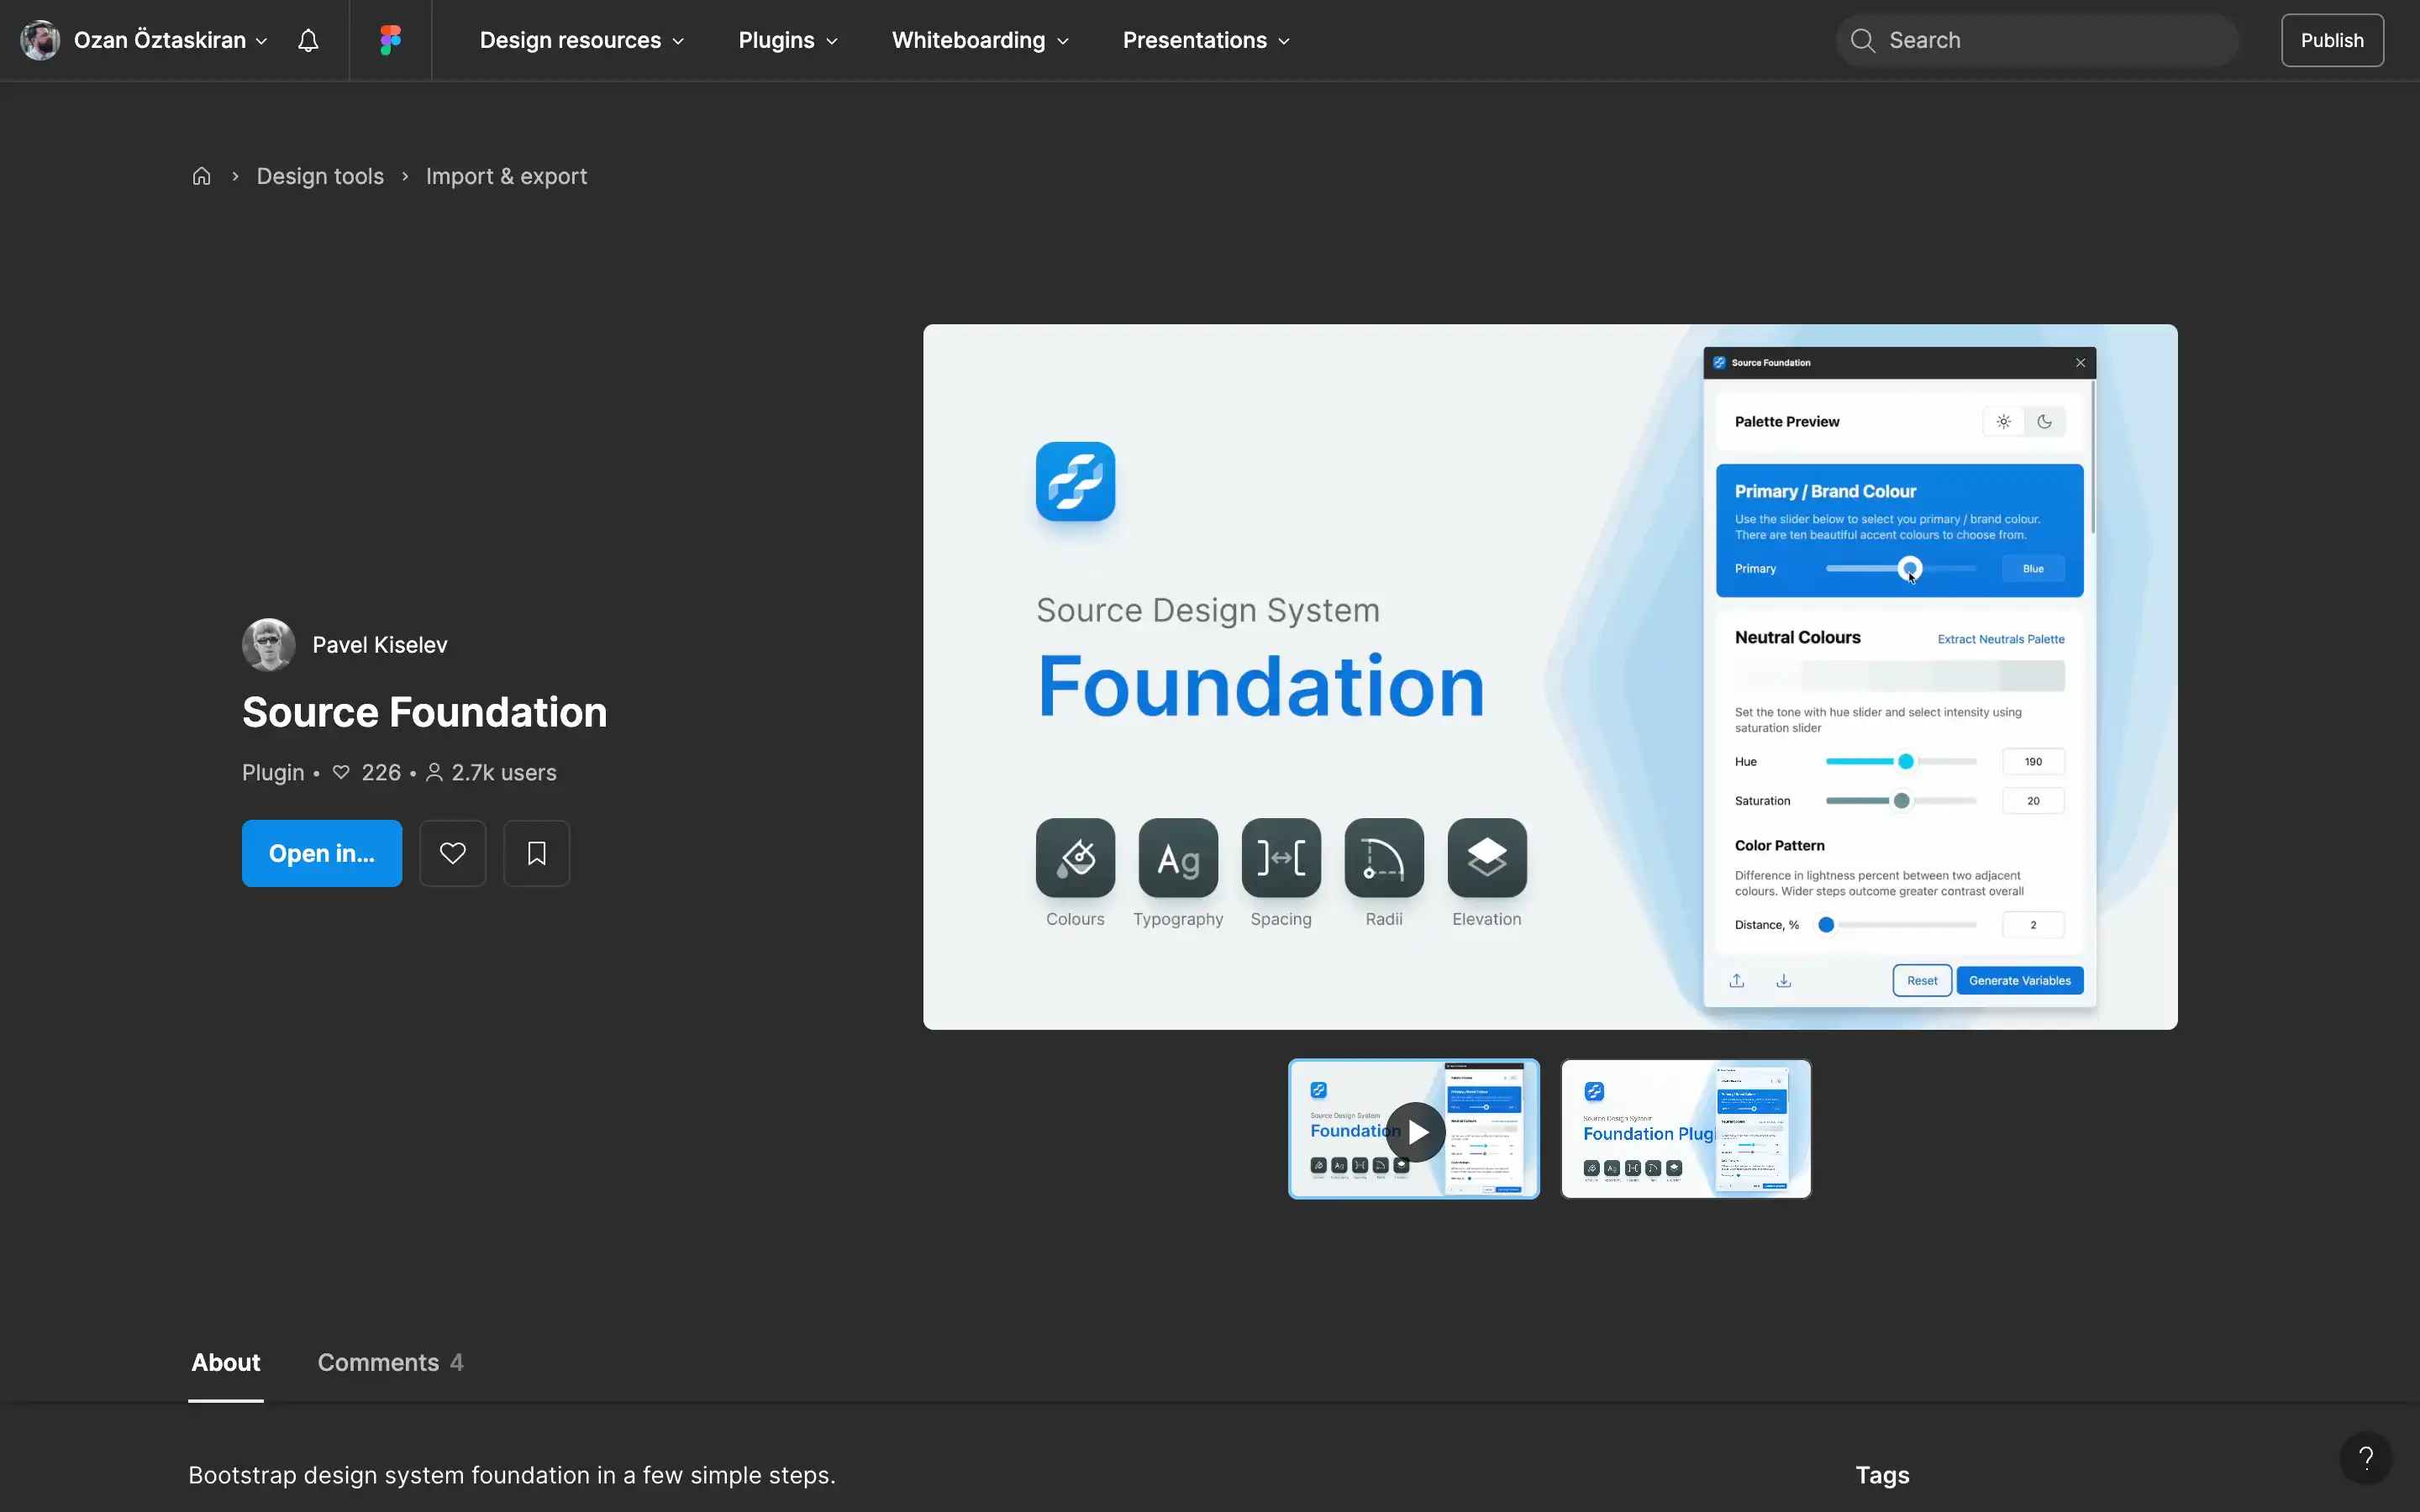
Task: Click Generate Variables in the preview
Action: tap(2020, 980)
